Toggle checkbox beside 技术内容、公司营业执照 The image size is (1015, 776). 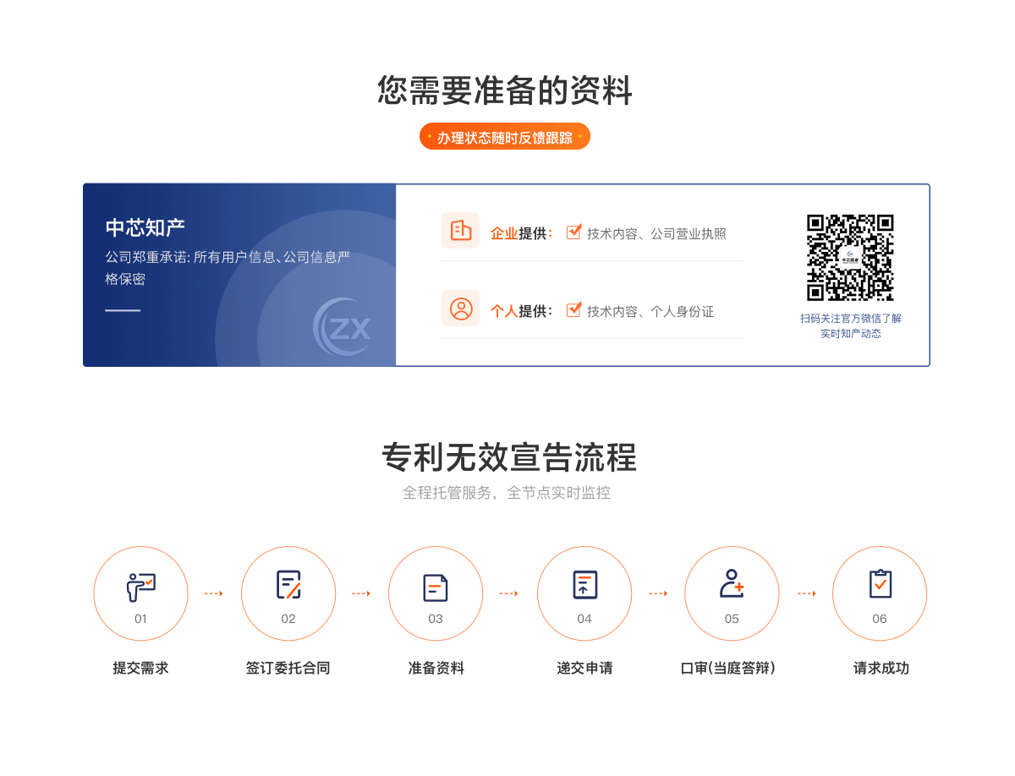573,232
